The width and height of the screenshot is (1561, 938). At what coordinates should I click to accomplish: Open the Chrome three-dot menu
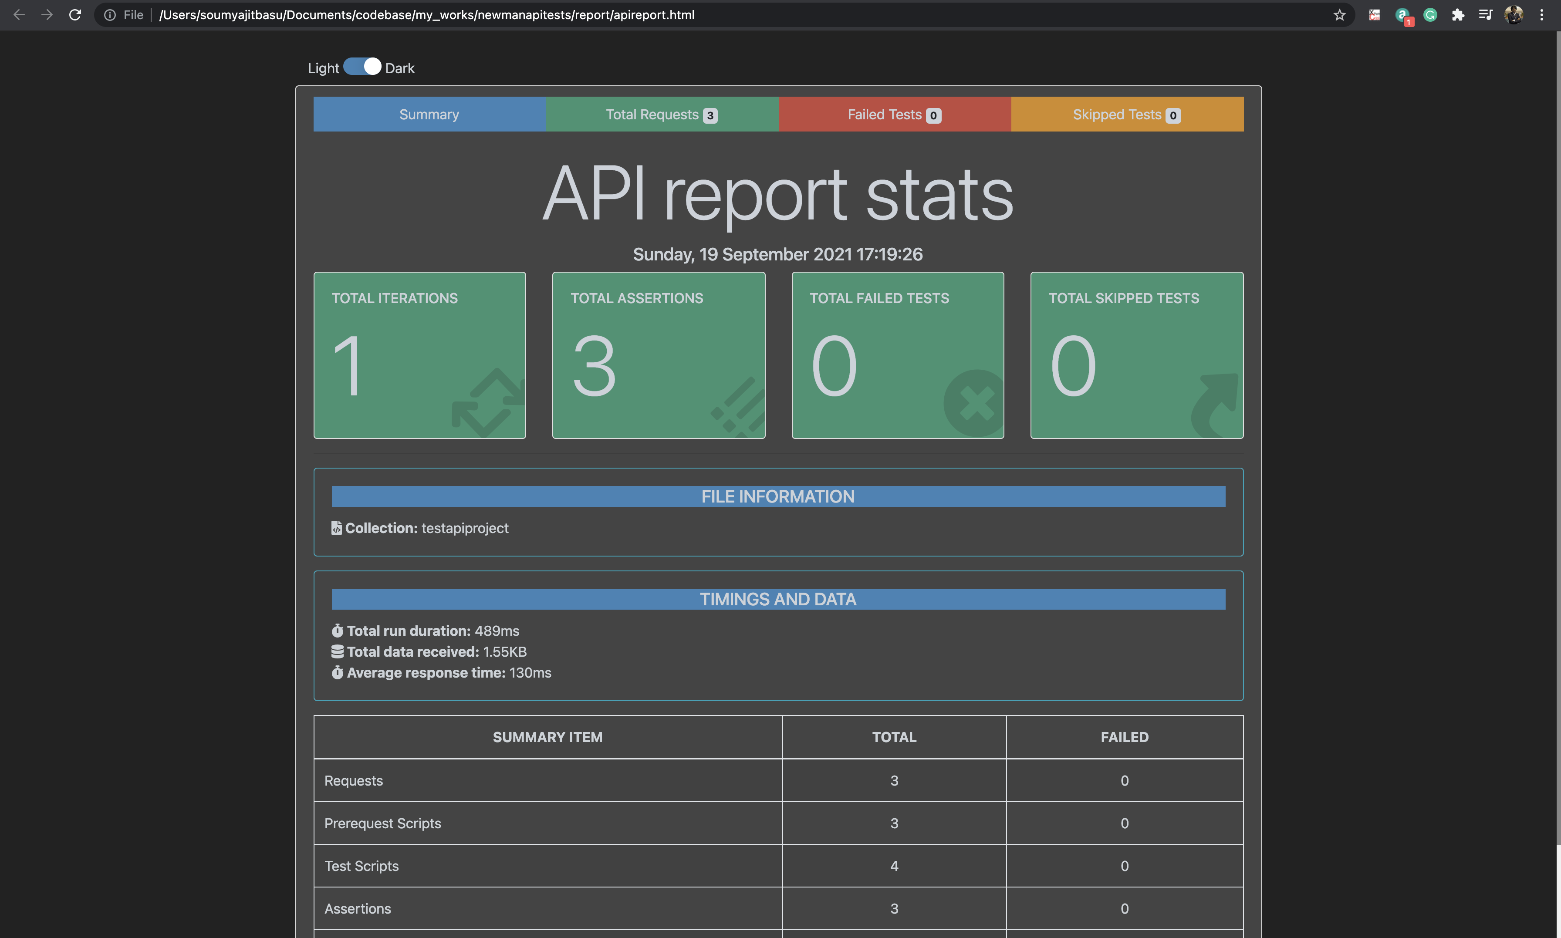(x=1543, y=14)
